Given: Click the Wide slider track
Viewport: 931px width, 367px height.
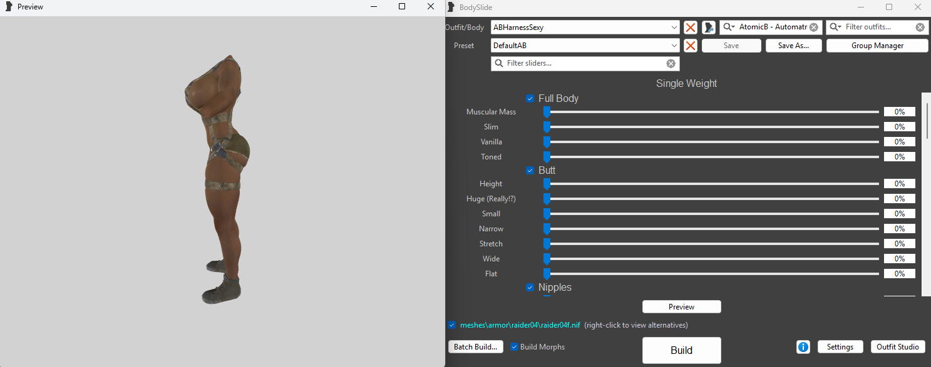Looking at the screenshot, I should [711, 259].
